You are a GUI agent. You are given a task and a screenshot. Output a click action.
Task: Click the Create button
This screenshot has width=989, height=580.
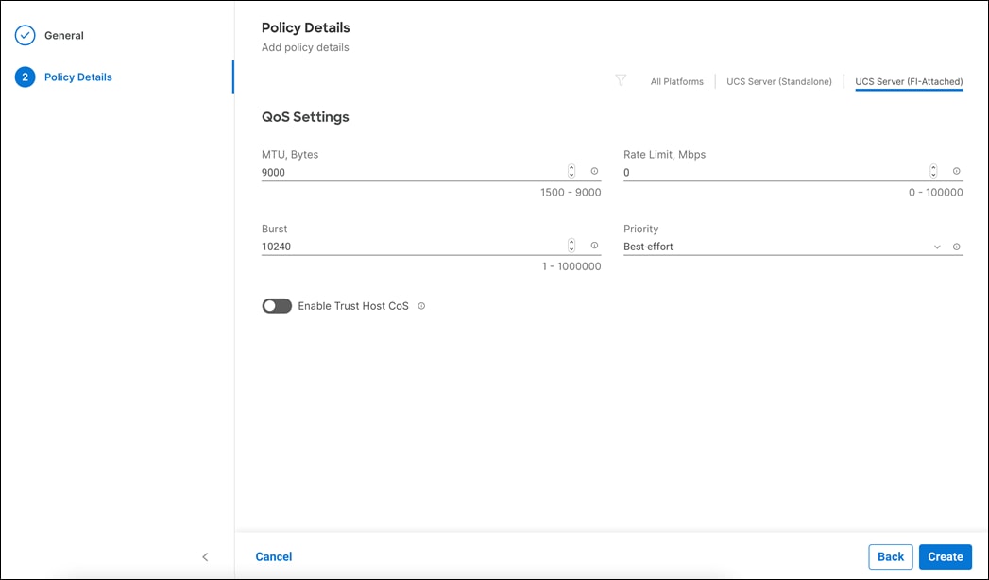point(945,556)
